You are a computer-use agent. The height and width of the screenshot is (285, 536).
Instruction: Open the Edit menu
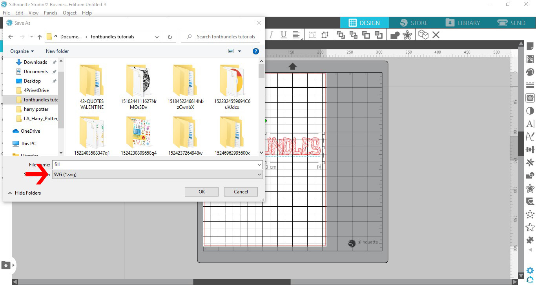[x=19, y=13]
